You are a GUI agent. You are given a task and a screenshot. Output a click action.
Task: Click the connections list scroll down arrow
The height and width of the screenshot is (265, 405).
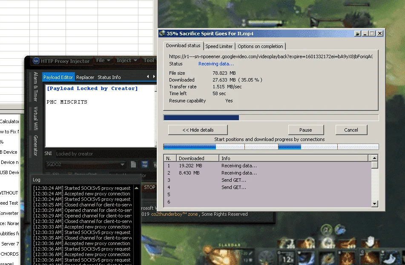click(x=374, y=204)
